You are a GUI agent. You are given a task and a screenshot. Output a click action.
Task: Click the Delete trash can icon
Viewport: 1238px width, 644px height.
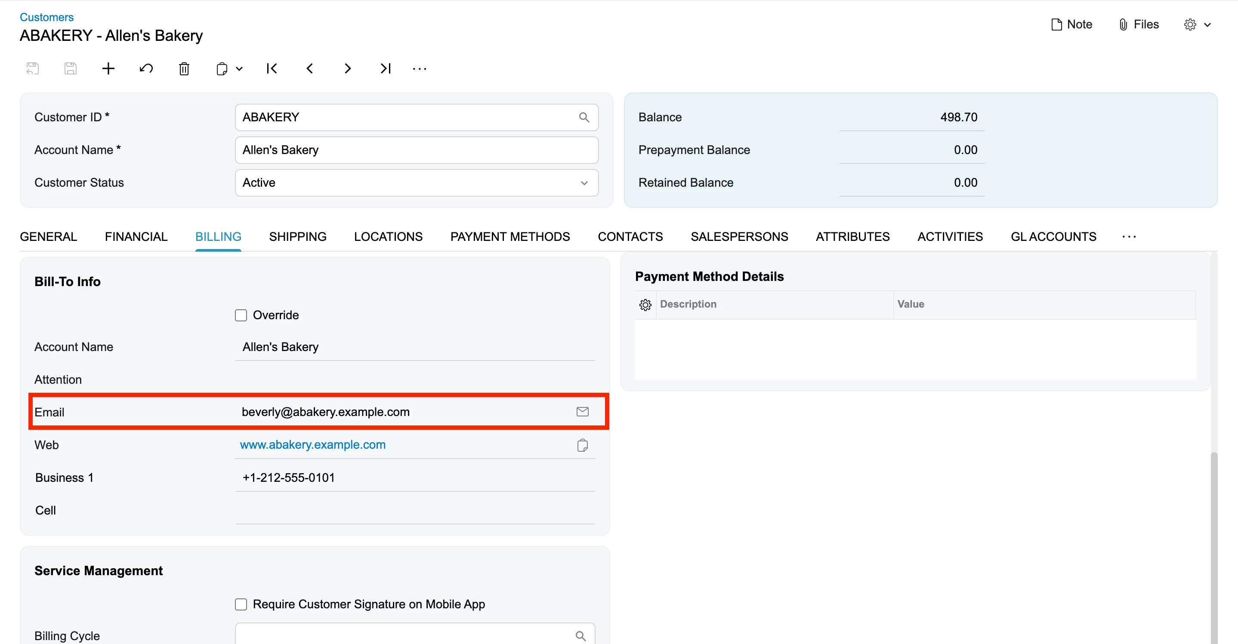[x=184, y=69]
